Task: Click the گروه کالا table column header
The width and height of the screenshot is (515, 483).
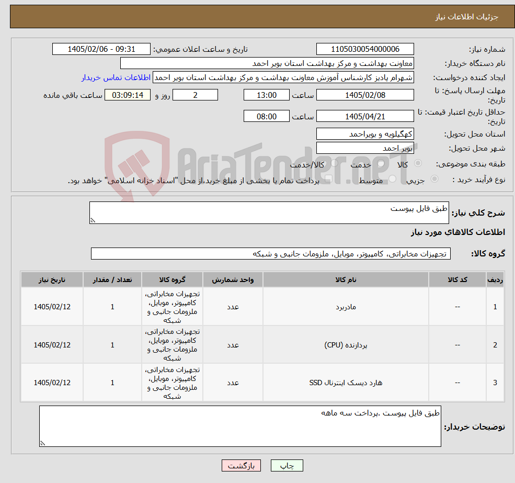Action: pyautogui.click(x=172, y=279)
